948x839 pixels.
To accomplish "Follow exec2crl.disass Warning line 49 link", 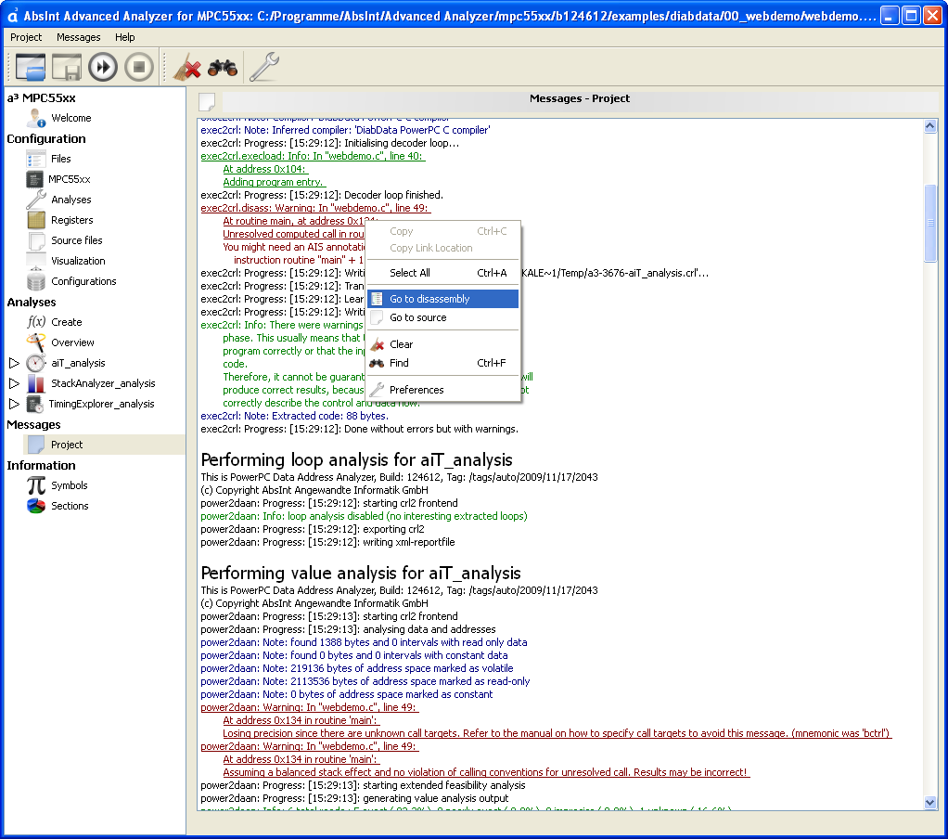I will pos(315,208).
